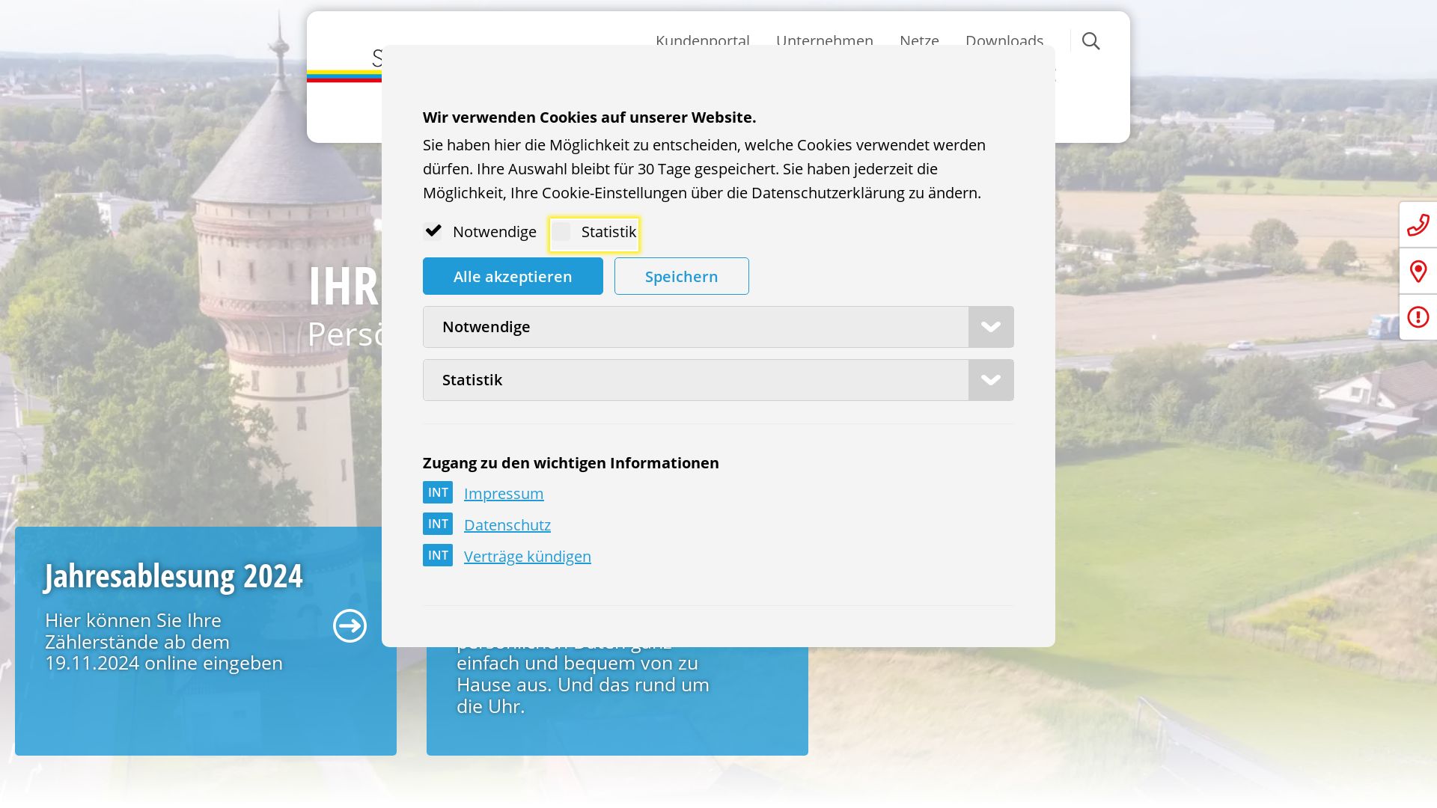
Task: Click the Alle akzeptieren button
Action: point(513,276)
